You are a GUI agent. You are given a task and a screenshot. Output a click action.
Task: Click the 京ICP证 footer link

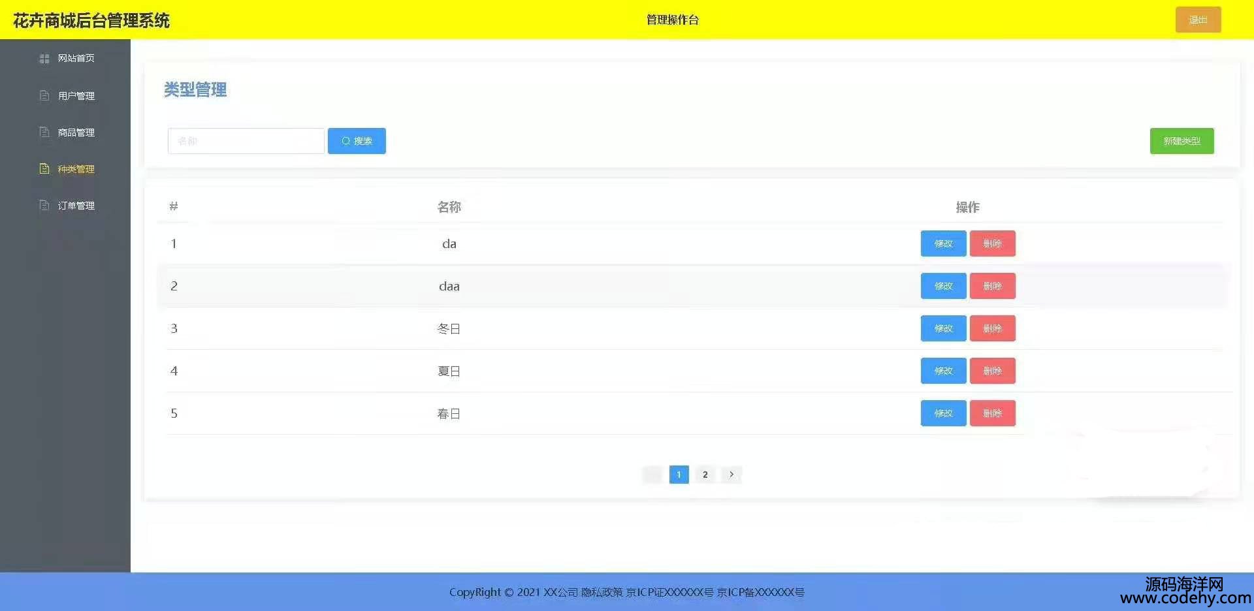(x=669, y=592)
